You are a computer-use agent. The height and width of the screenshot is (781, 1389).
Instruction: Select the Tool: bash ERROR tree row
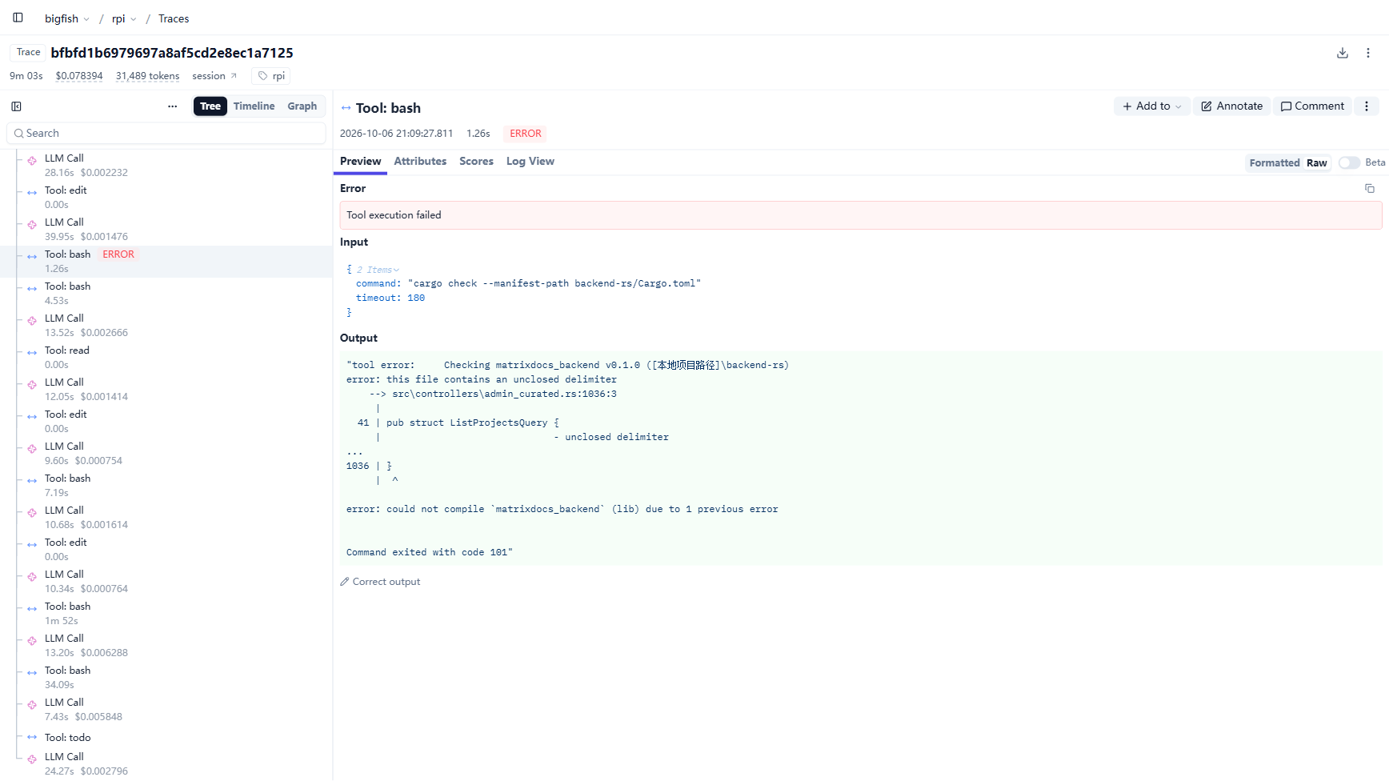coord(166,262)
